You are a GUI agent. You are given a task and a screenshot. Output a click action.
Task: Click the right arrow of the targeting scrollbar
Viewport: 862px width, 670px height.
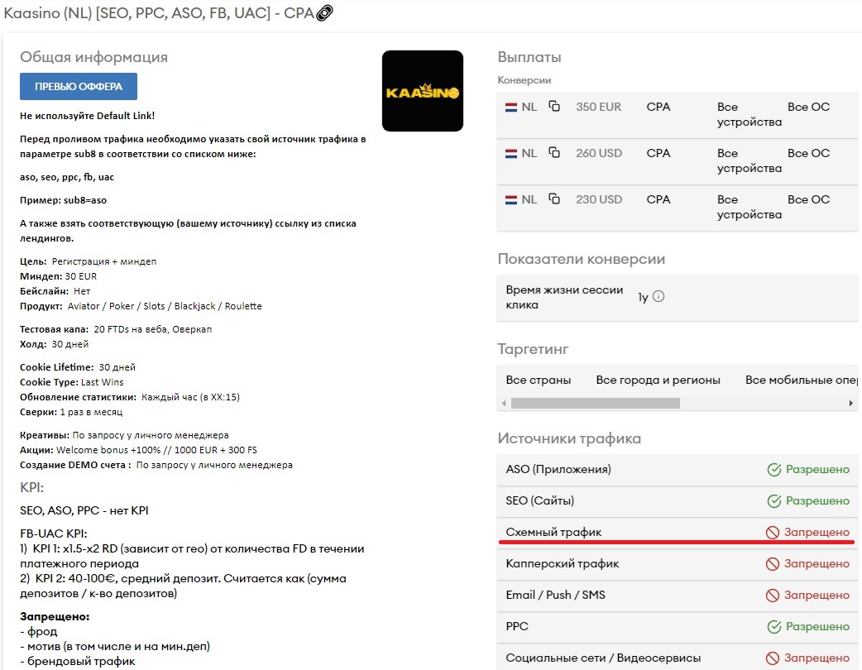[x=851, y=404]
